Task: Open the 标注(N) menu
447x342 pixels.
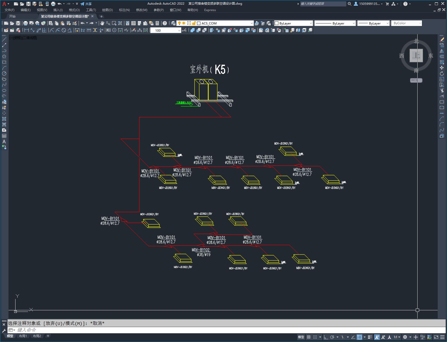Action: [124, 10]
